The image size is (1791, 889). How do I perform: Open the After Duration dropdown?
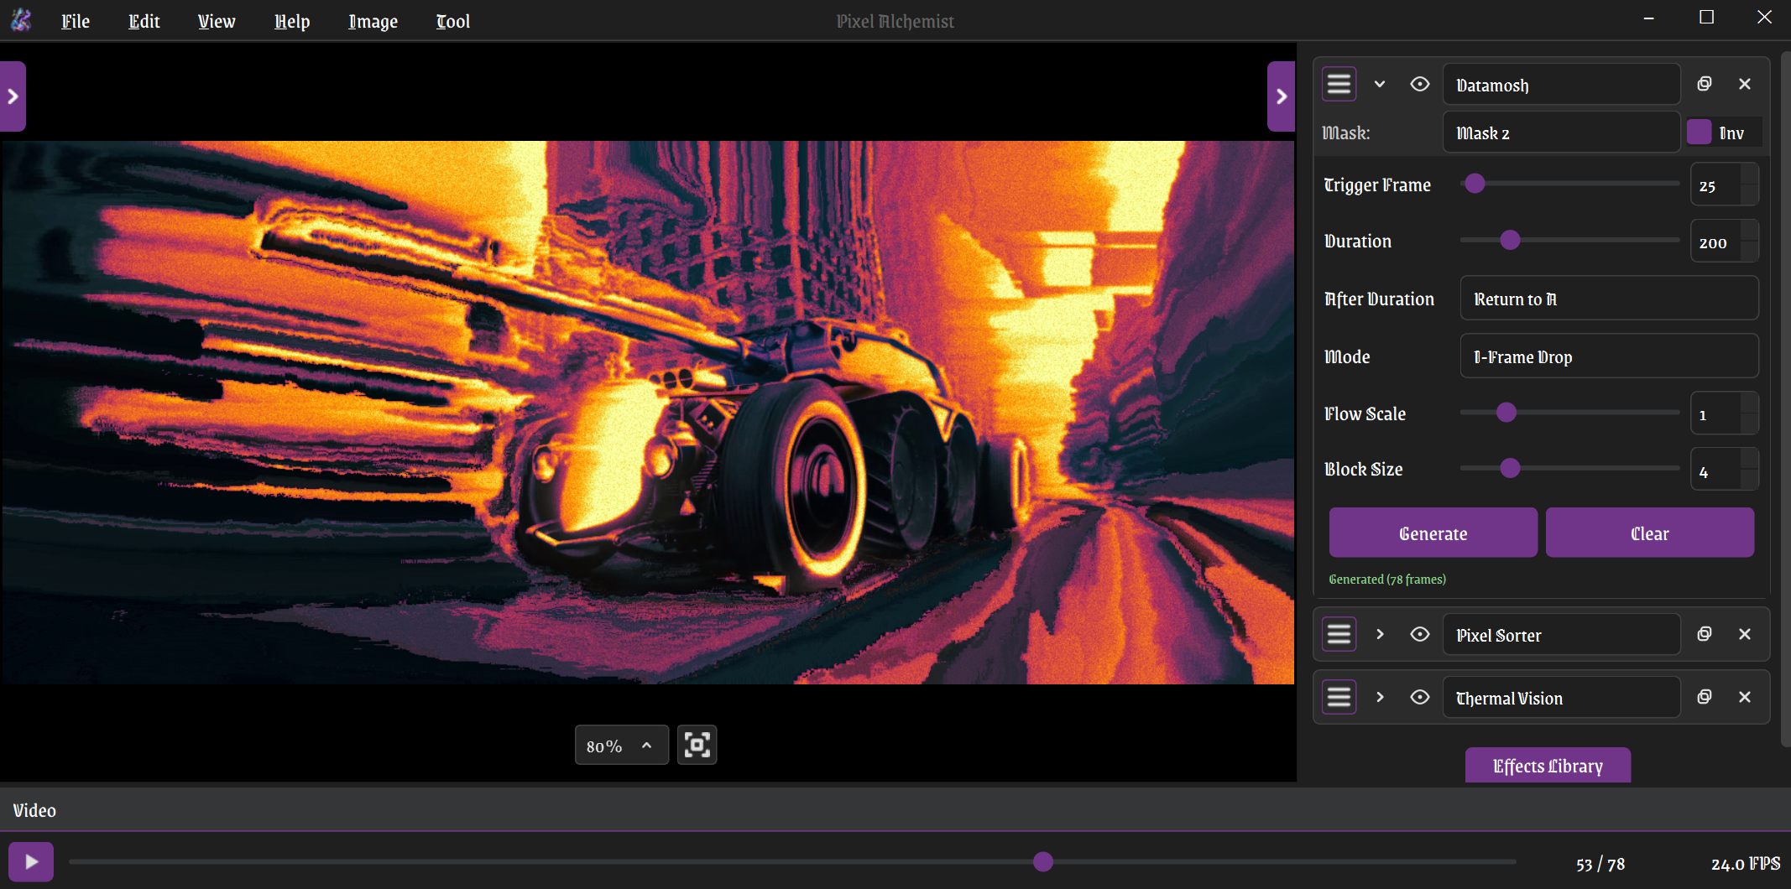1609,299
